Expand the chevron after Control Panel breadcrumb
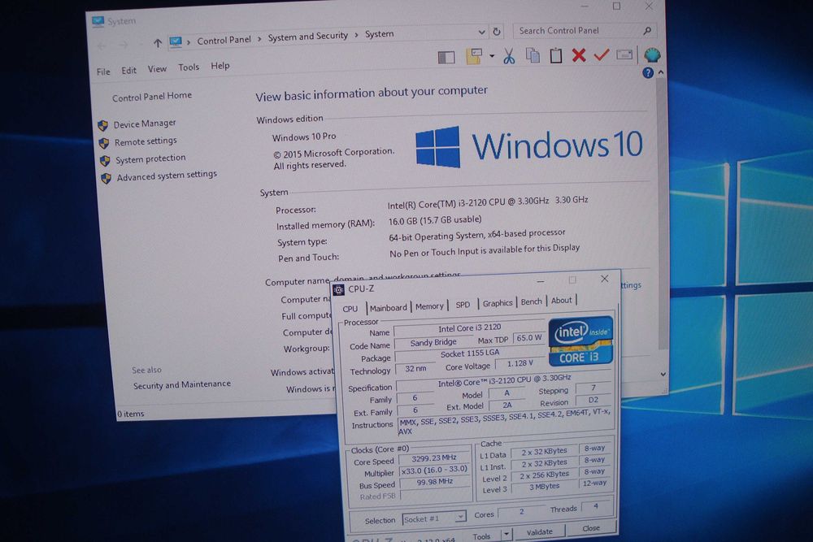The height and width of the screenshot is (542, 813). (x=259, y=38)
